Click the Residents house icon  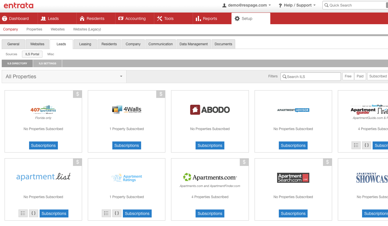[82, 19]
